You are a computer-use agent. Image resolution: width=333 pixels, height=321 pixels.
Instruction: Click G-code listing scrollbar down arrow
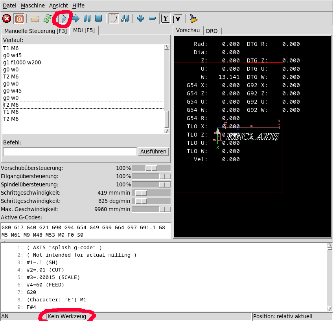coord(329,308)
